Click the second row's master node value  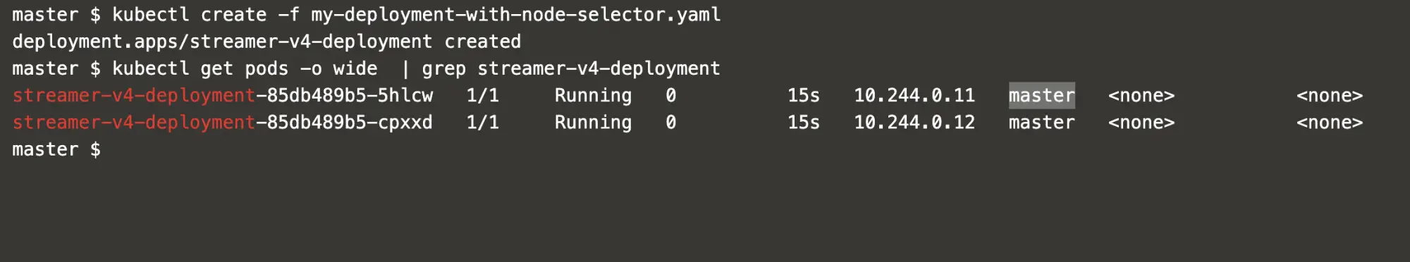(1041, 122)
